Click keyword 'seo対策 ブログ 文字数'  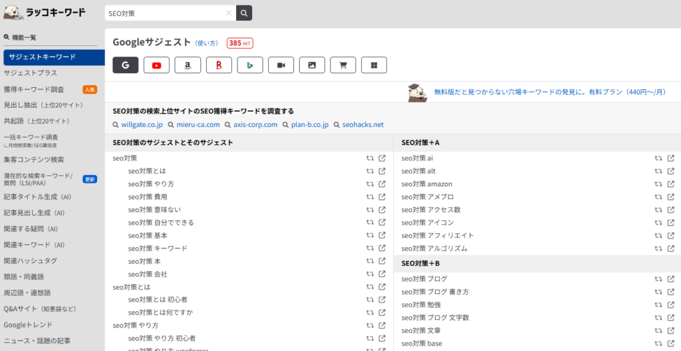(435, 318)
